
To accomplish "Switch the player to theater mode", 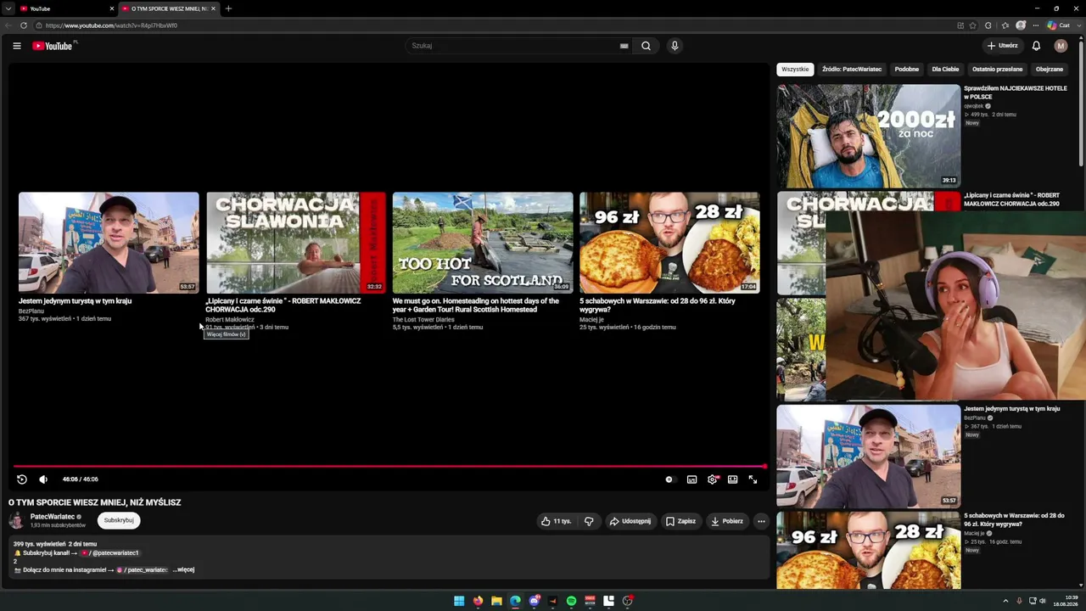I will pos(732,479).
